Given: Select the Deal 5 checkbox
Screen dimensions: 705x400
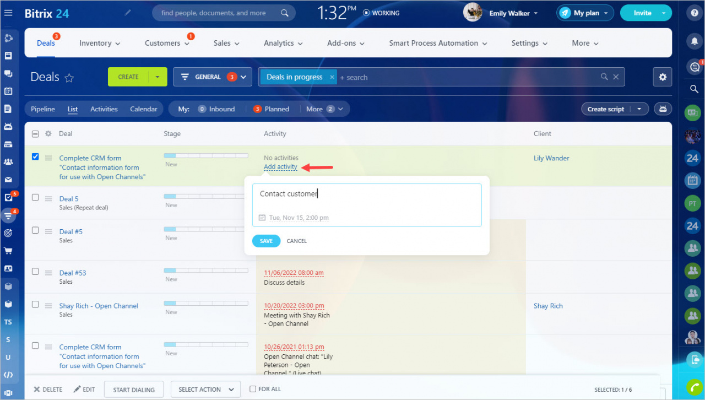Looking at the screenshot, I should pos(35,197).
